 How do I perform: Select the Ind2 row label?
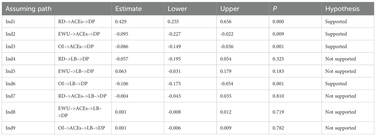(x=10, y=34)
